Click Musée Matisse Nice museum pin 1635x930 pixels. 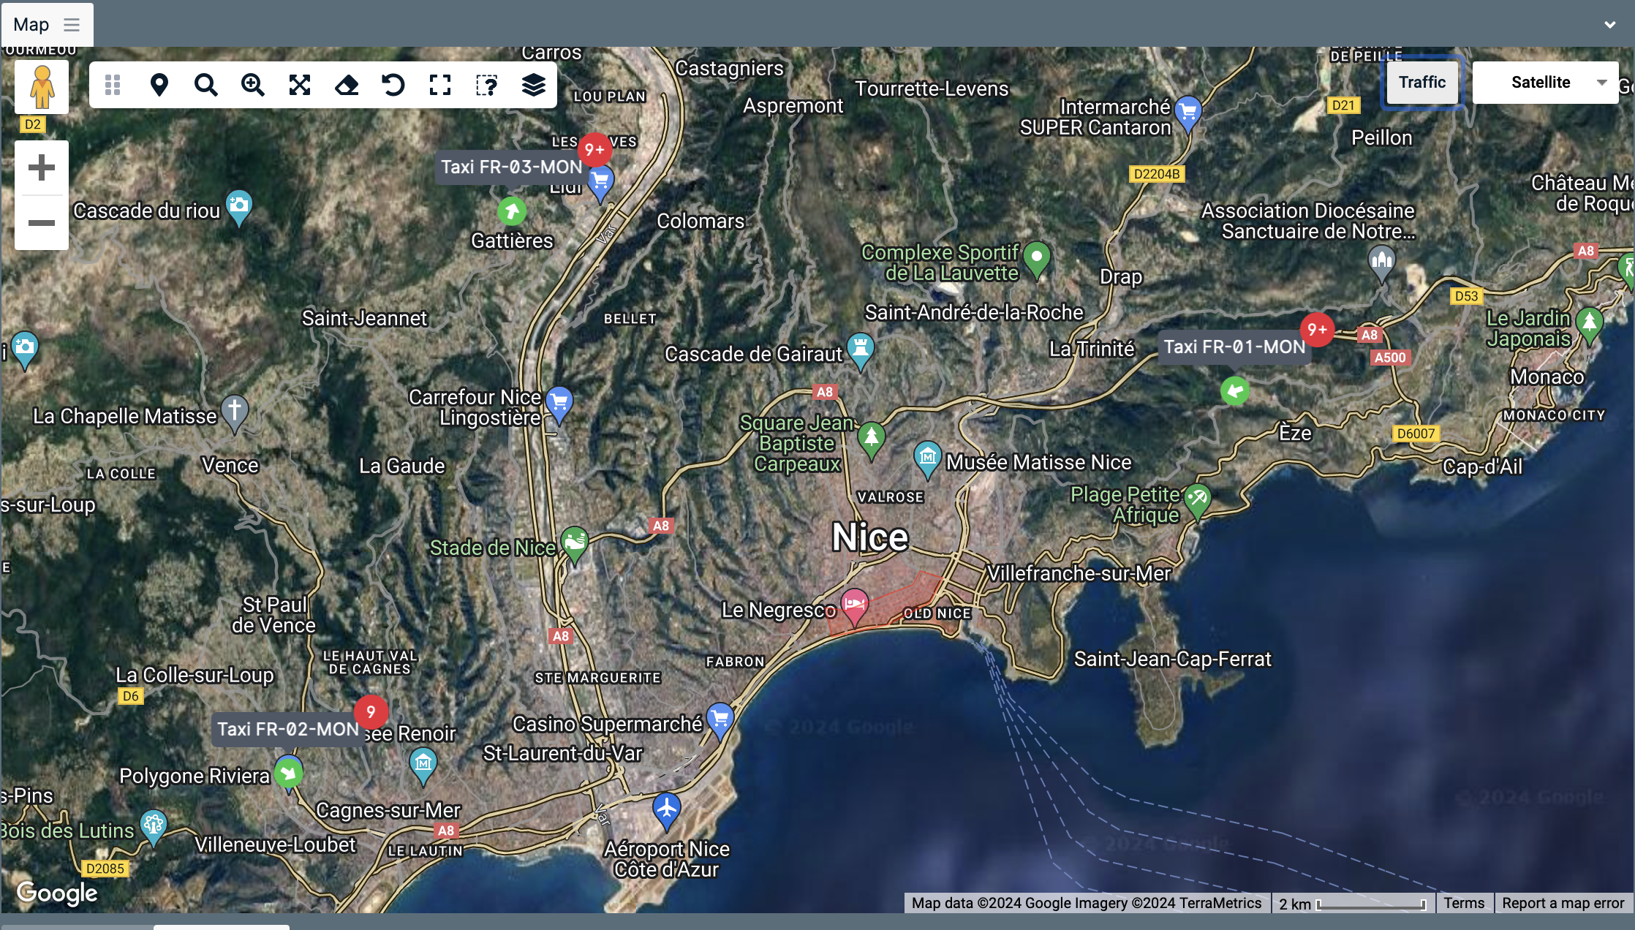[x=927, y=459]
